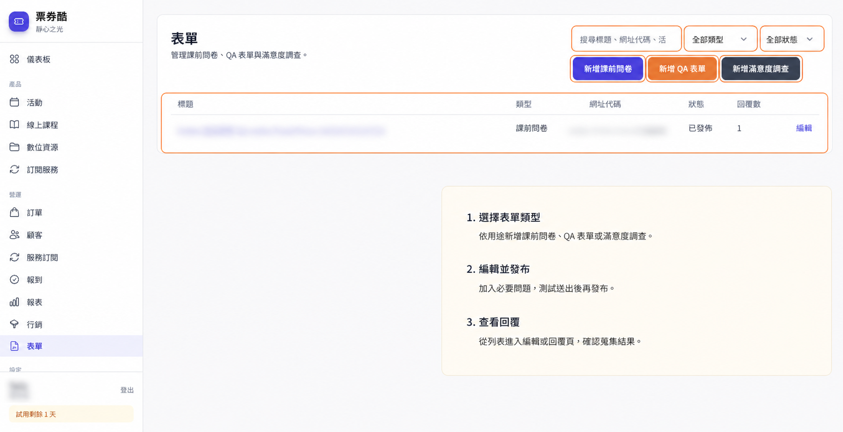Click the 靜心之光 organization name

click(50, 29)
